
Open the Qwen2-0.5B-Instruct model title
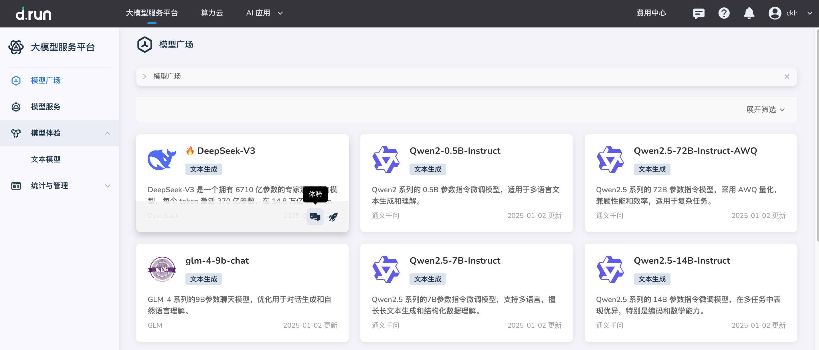click(455, 150)
